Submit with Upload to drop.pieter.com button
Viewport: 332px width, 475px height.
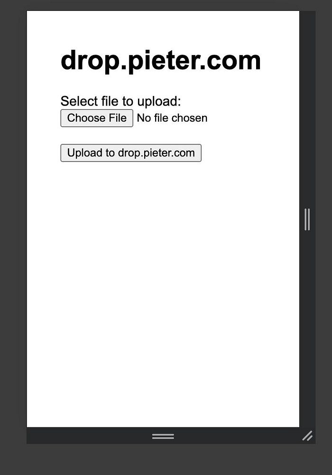[131, 153]
